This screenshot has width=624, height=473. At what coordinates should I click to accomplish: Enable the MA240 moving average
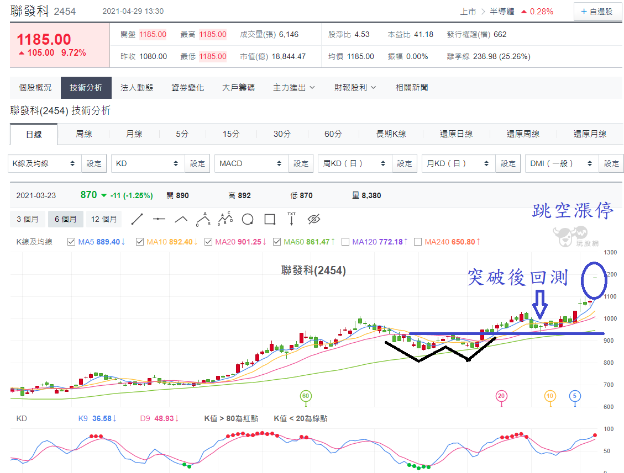point(418,242)
